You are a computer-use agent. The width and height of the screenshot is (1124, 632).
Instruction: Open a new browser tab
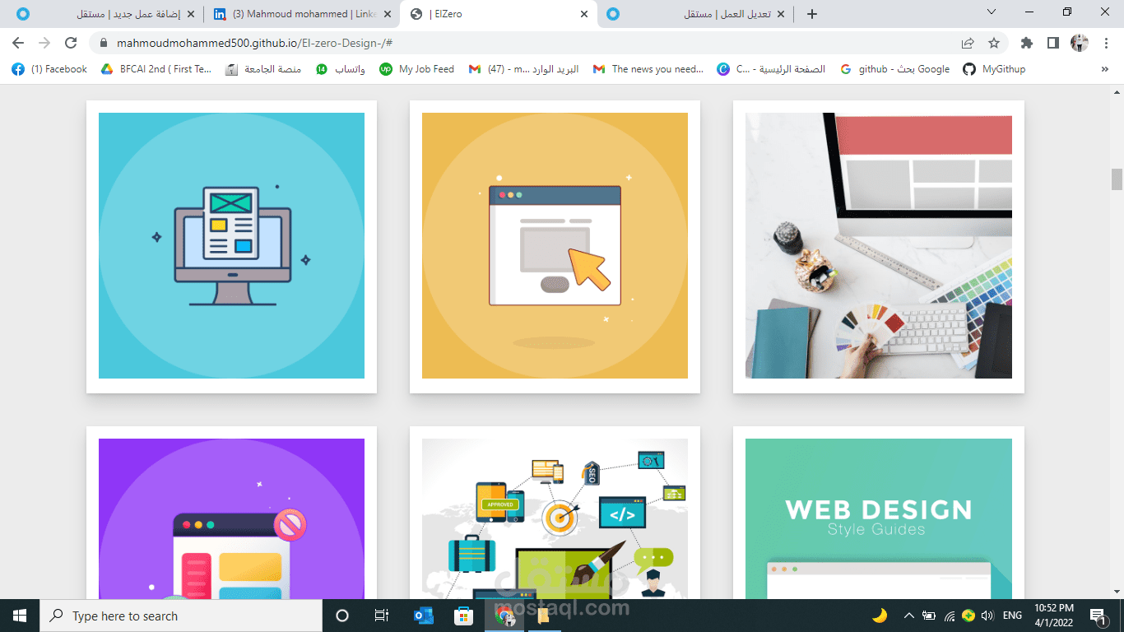pos(812,14)
